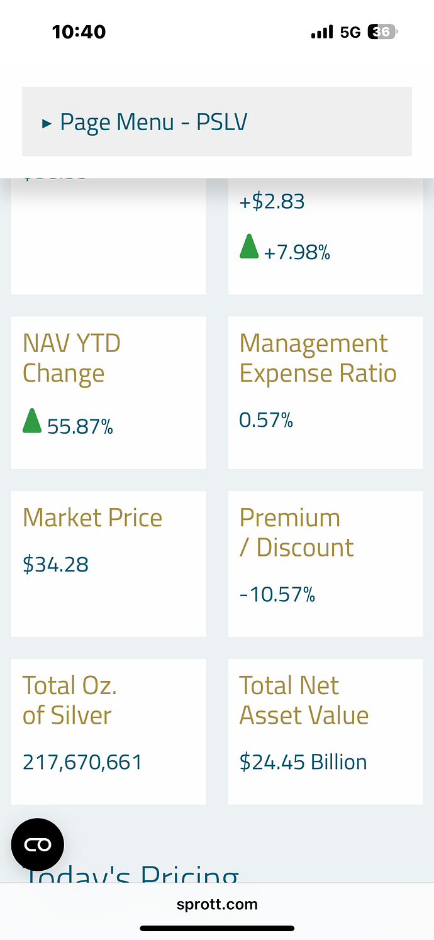Tap the 5G network indicator
This screenshot has width=434, height=940.
coord(350,32)
